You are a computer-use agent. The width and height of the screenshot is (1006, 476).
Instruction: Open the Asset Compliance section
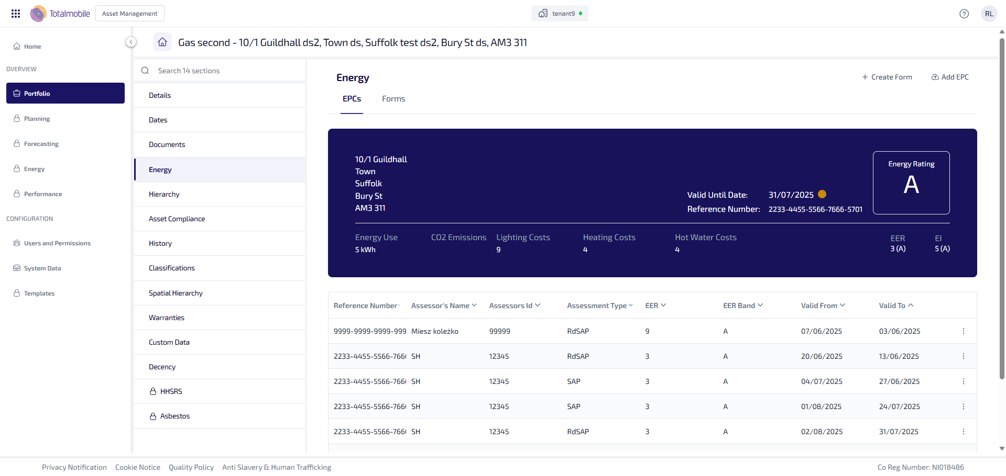click(177, 219)
